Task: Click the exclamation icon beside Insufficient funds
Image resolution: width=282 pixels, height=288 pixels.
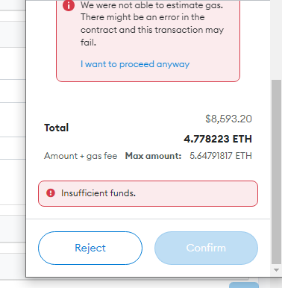Action: pos(51,193)
